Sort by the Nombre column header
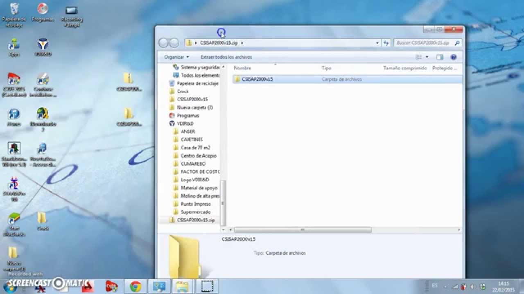 coord(242,68)
